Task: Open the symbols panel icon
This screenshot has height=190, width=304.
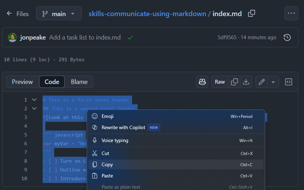Action: tap(289, 82)
